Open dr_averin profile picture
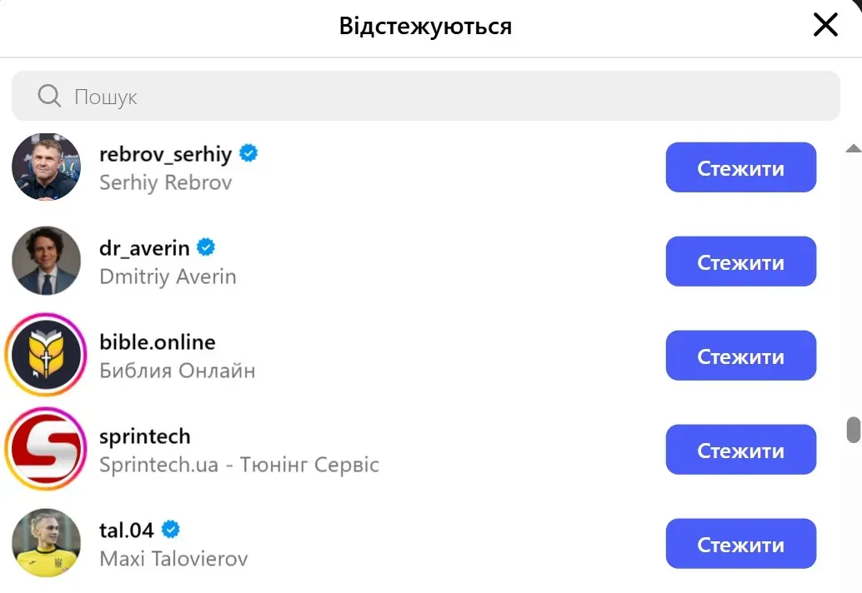 47,262
